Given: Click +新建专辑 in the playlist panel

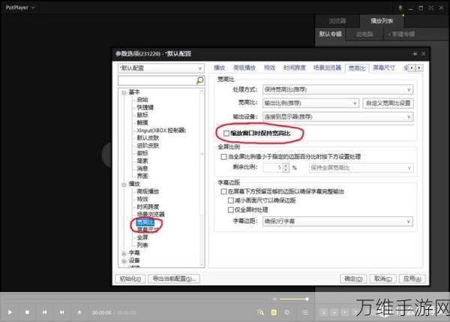Looking at the screenshot, I should point(401,35).
